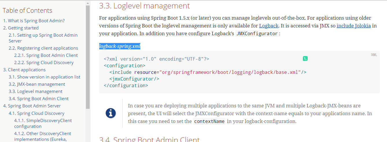Click the '3.4. Spring Boot Admin Client' page heading

149,139
